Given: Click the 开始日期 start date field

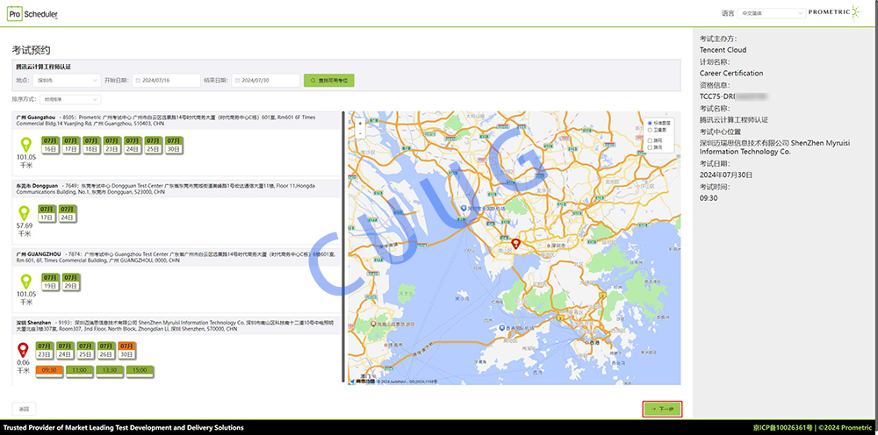Looking at the screenshot, I should click(x=166, y=81).
